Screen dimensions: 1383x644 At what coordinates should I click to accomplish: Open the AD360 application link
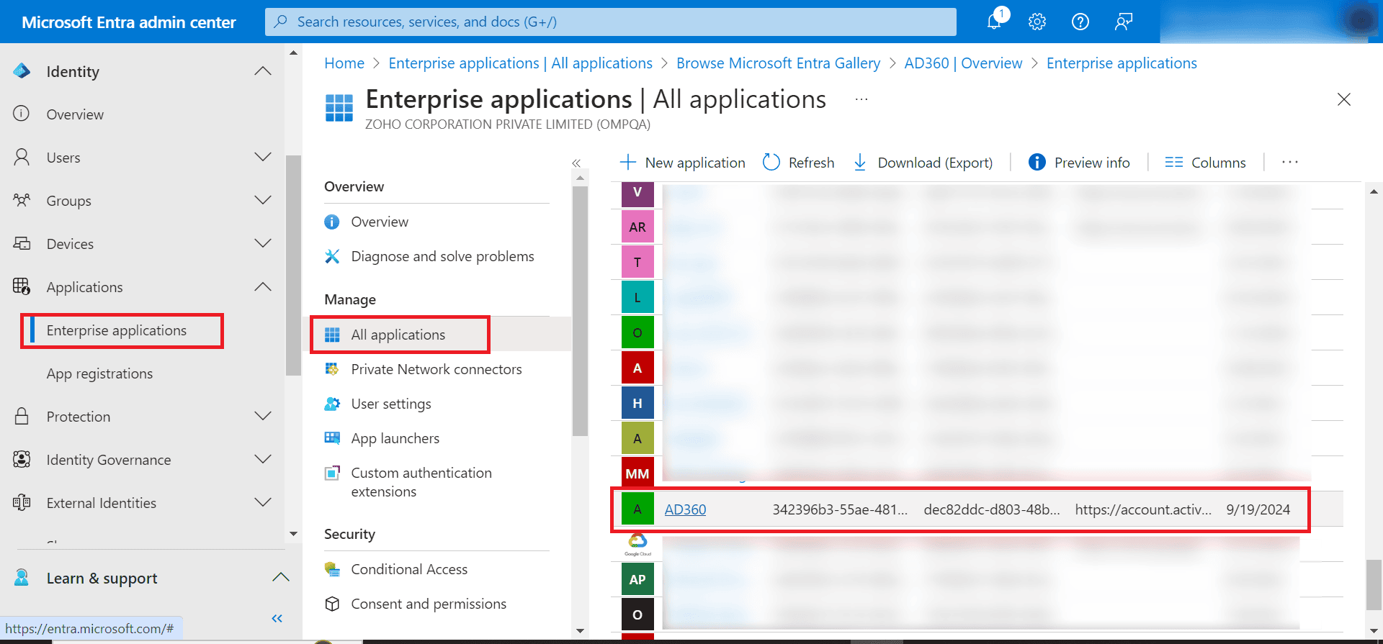(685, 509)
